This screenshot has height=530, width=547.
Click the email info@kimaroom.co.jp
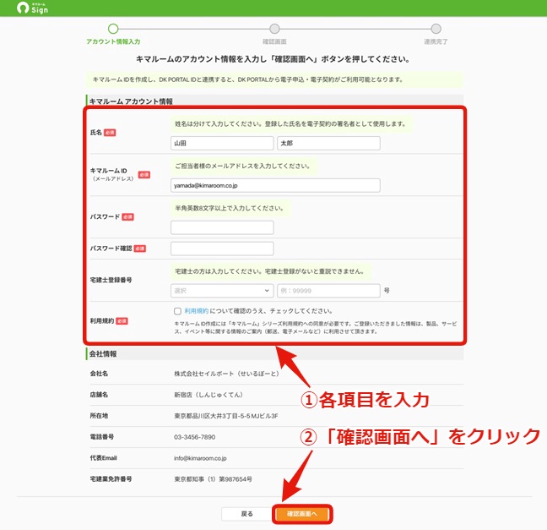pos(200,458)
